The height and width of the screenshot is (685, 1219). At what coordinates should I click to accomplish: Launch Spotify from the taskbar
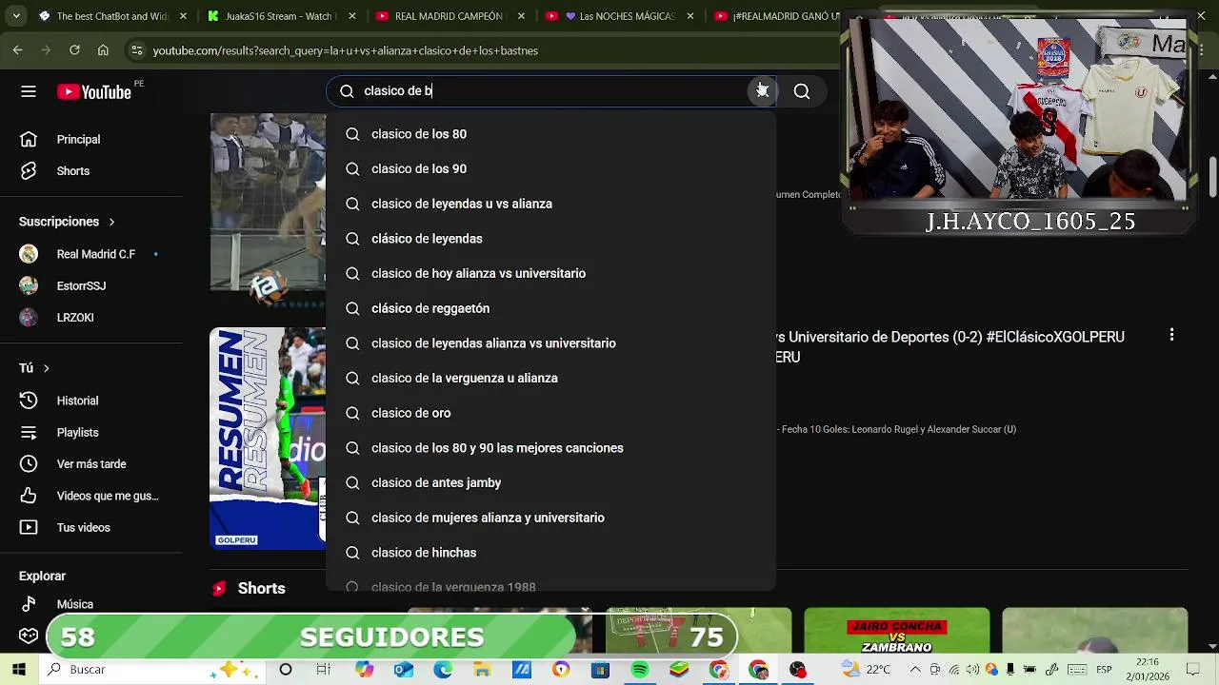coord(640,670)
